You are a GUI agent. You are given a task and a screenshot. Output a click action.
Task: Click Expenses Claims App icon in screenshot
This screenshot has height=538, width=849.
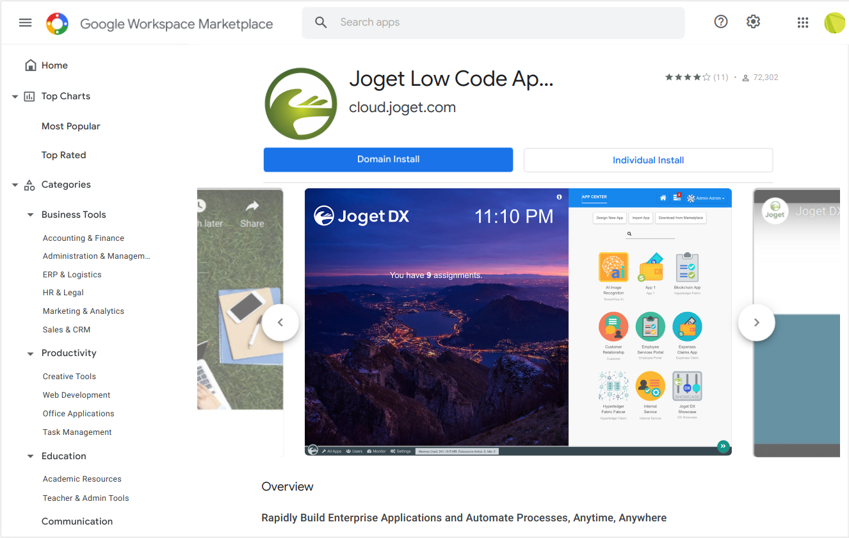687,327
